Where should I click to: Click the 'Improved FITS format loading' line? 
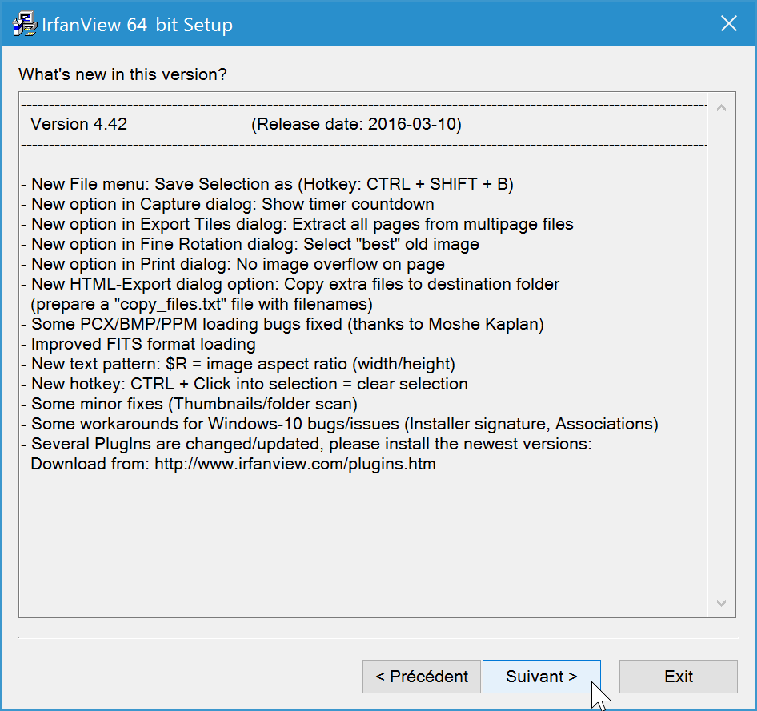138,344
